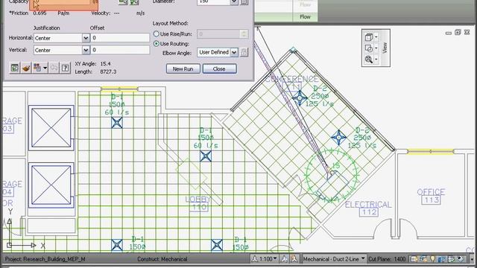This screenshot has width=477, height=268.
Task: Toggle annotation visibility icon after 1:100
Action: click(x=284, y=259)
